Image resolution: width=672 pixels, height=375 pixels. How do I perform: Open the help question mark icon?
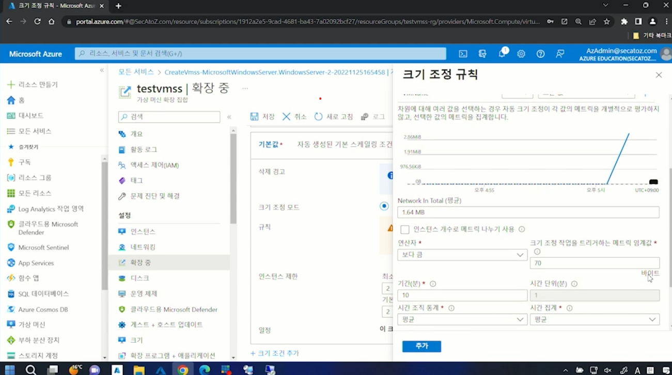click(x=540, y=54)
